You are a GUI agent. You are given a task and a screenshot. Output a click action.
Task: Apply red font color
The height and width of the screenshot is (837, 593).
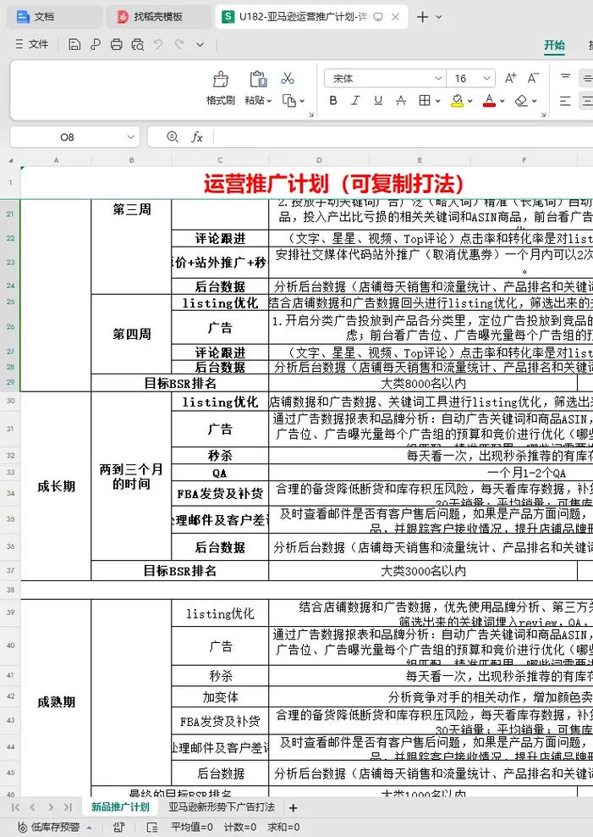click(489, 100)
